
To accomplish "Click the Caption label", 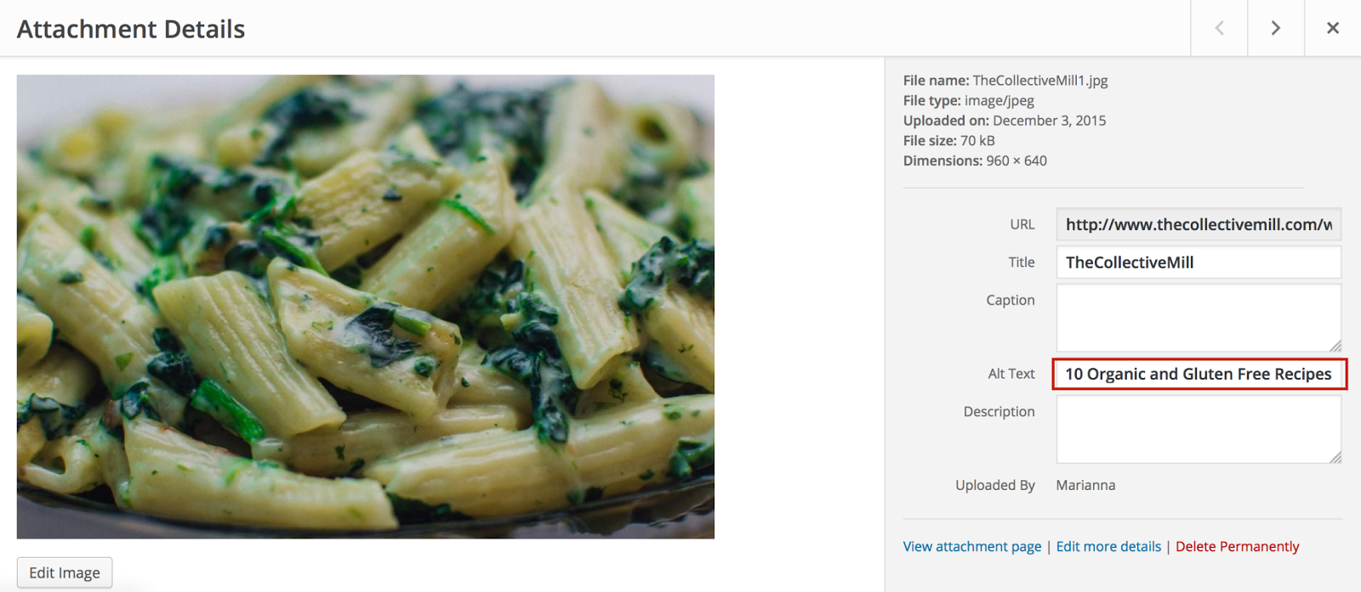I will coord(1011,300).
